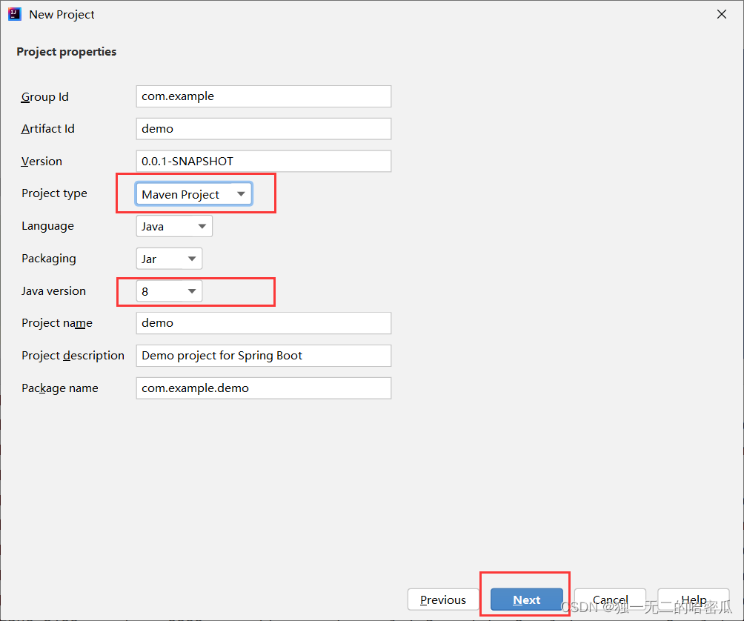Click the Artifact Id label
Viewport: 744px width, 621px height.
point(48,128)
